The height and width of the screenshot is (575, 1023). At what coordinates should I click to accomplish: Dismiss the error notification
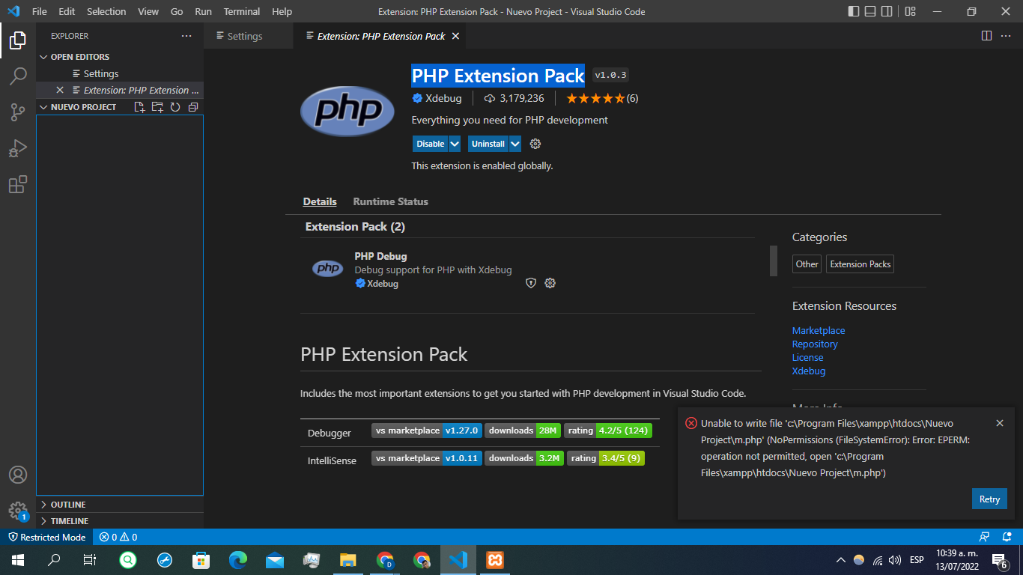(x=1000, y=423)
